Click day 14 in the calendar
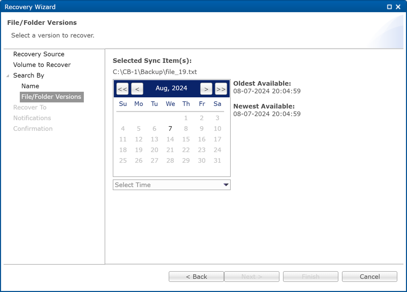This screenshot has height=292, width=407. click(x=170, y=139)
